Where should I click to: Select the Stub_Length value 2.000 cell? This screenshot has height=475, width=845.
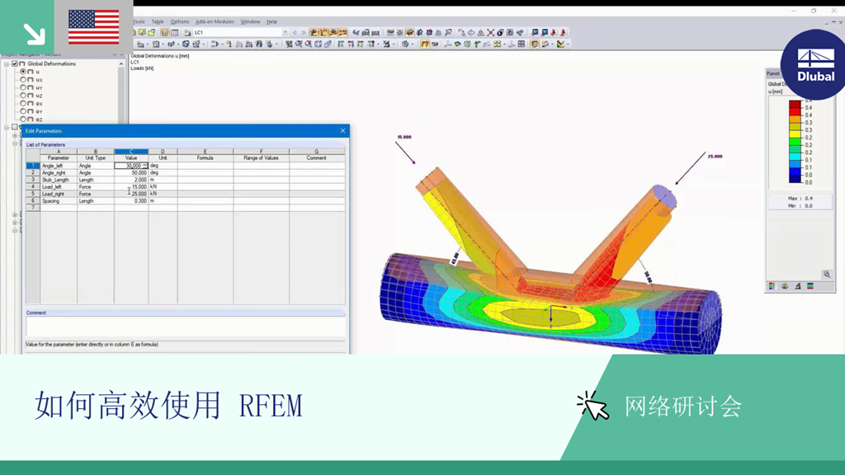[x=131, y=180]
